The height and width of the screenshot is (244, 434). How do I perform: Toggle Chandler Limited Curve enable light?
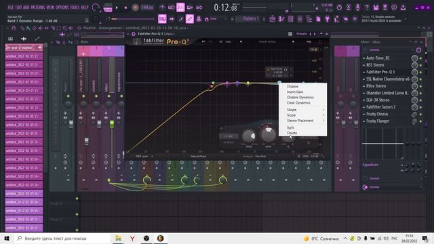(x=420, y=94)
